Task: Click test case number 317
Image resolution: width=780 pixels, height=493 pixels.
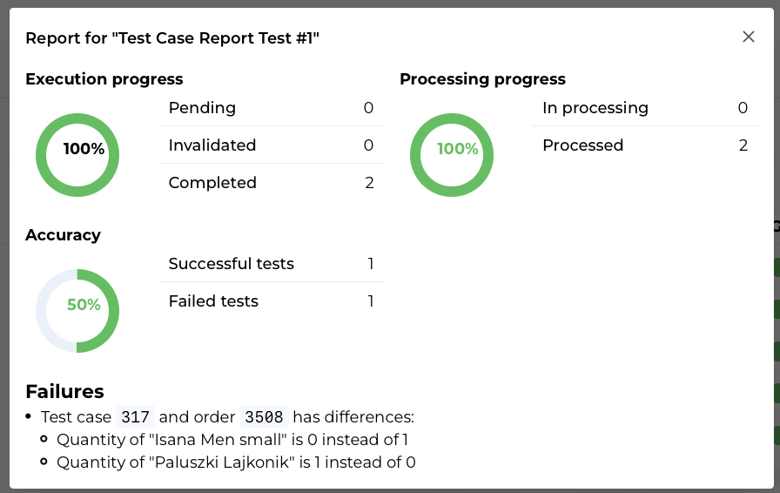Action: 135,417
